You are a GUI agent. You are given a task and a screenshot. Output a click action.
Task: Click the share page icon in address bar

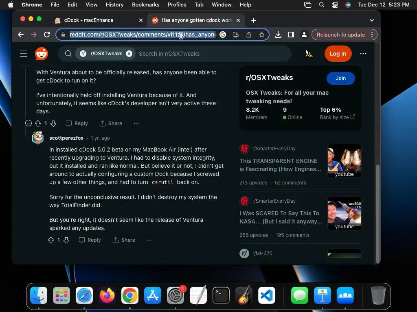(249, 35)
